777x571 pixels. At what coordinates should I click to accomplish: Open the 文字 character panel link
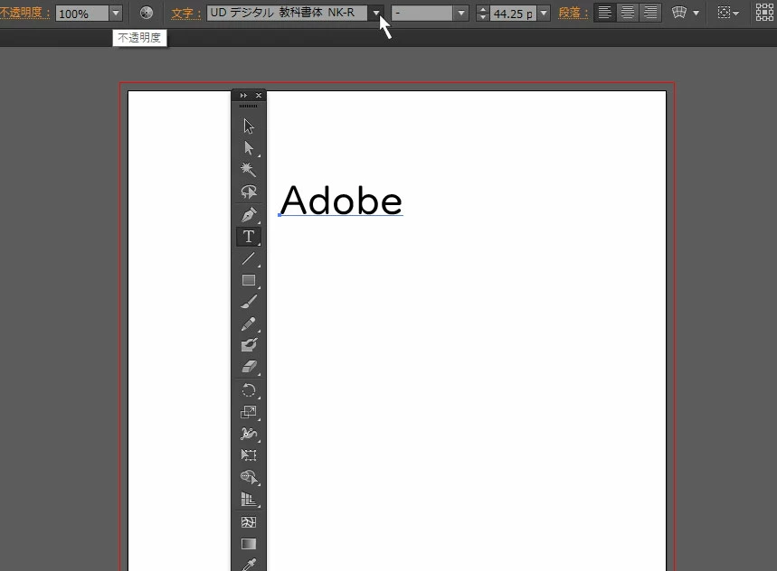pos(185,13)
